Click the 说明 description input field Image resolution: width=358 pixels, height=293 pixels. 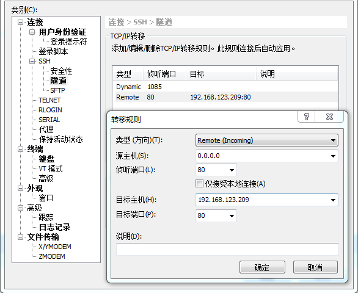pyautogui.click(x=227, y=249)
